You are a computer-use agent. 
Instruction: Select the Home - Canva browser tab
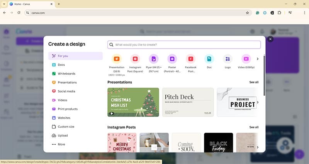[x=31, y=4]
